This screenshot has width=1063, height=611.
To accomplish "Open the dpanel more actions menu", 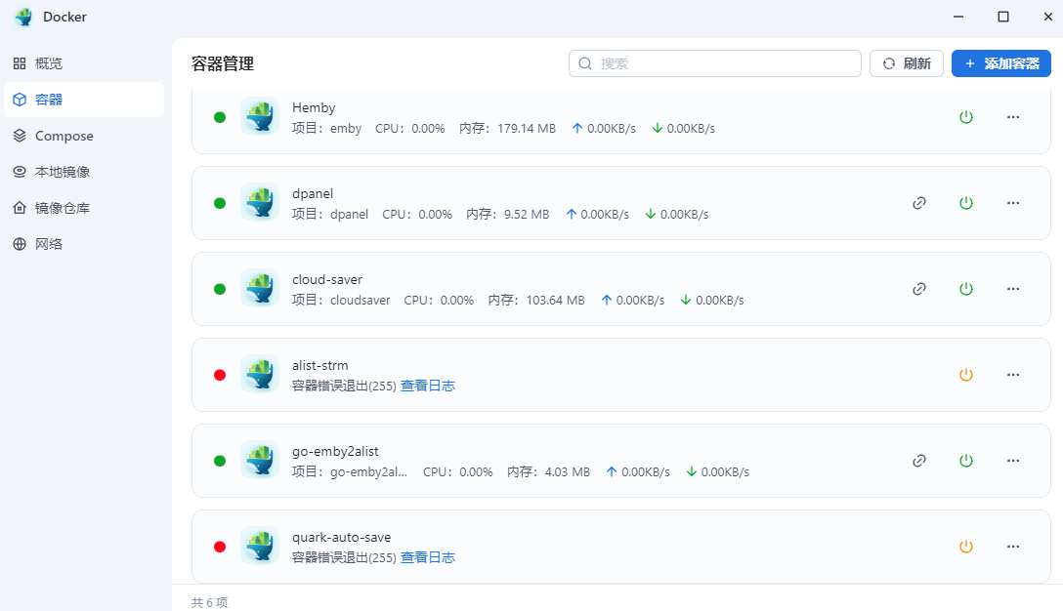I will coord(1013,203).
